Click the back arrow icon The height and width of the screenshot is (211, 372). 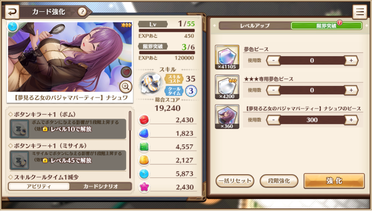click(x=12, y=11)
